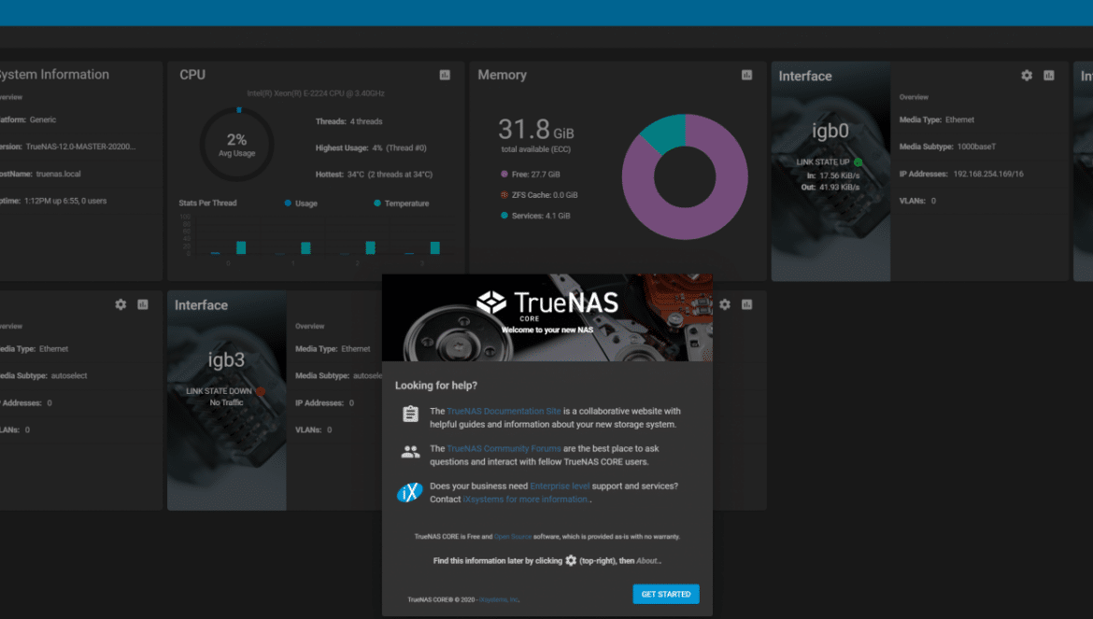This screenshot has width=1093, height=619.
Task: Open the TrueNAS Community Forums link
Action: coord(504,449)
